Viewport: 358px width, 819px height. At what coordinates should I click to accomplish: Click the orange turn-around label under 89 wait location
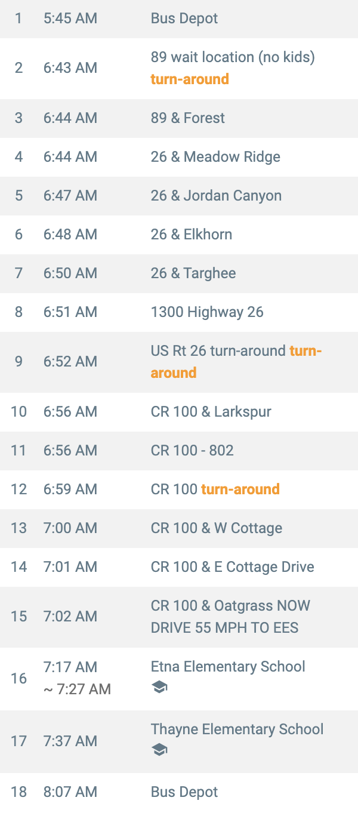pyautogui.click(x=190, y=79)
